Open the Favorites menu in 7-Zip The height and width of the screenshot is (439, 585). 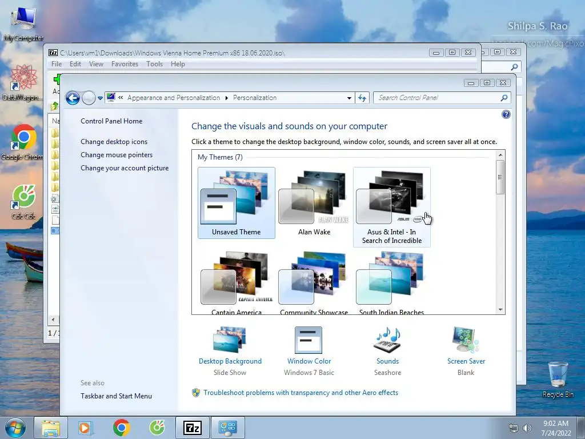coord(125,64)
